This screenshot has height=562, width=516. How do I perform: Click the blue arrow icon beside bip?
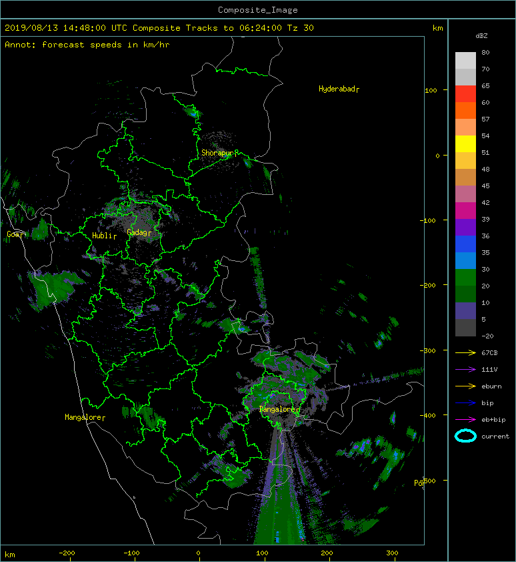pyautogui.click(x=465, y=403)
